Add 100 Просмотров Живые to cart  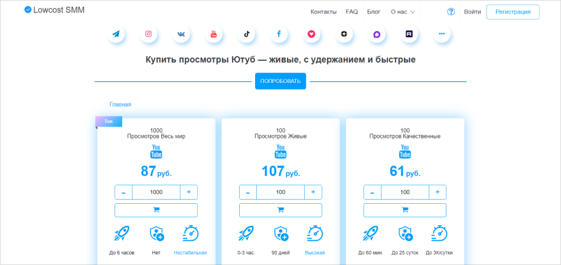[x=280, y=210]
